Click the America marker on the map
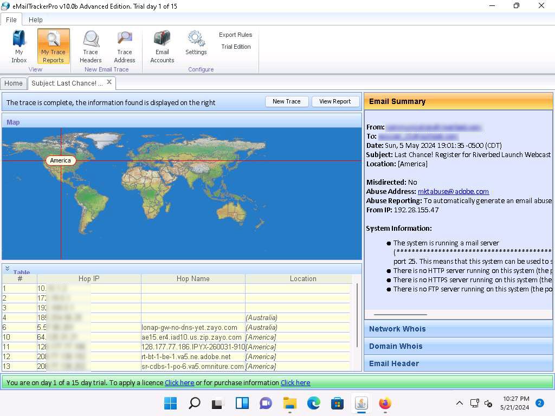Screen dimensions: 555x416 tap(60, 160)
